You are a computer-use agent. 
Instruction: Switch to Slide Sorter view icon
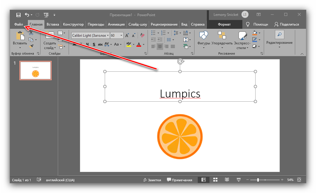[x=215, y=180]
